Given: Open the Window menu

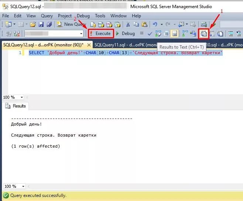Looking at the screenshot, I should click(x=119, y=16).
